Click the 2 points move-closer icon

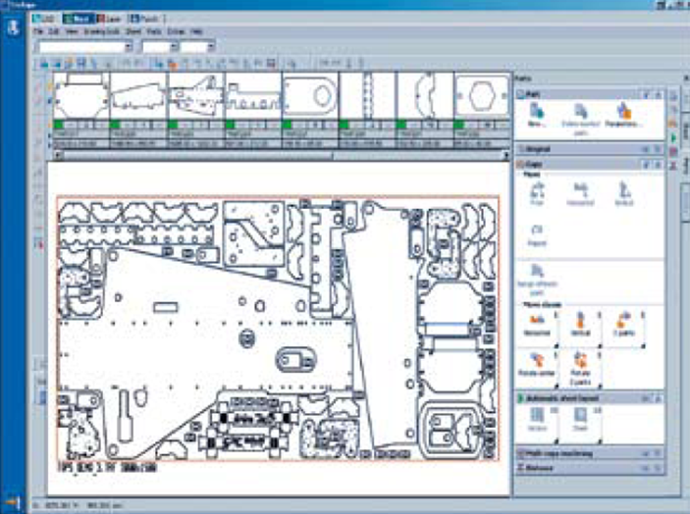point(624,321)
